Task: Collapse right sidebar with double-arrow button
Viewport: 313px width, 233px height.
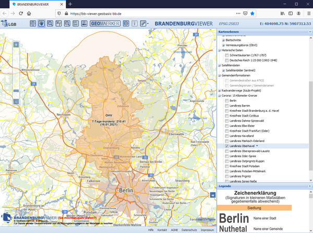Action: click(213, 195)
